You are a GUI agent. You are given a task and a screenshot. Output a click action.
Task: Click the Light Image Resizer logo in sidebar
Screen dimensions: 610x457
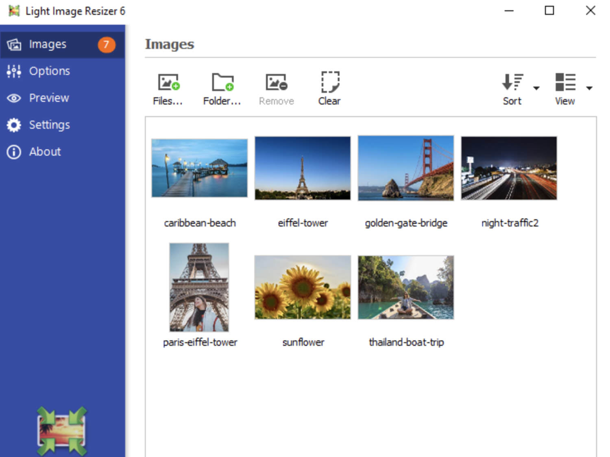62,431
